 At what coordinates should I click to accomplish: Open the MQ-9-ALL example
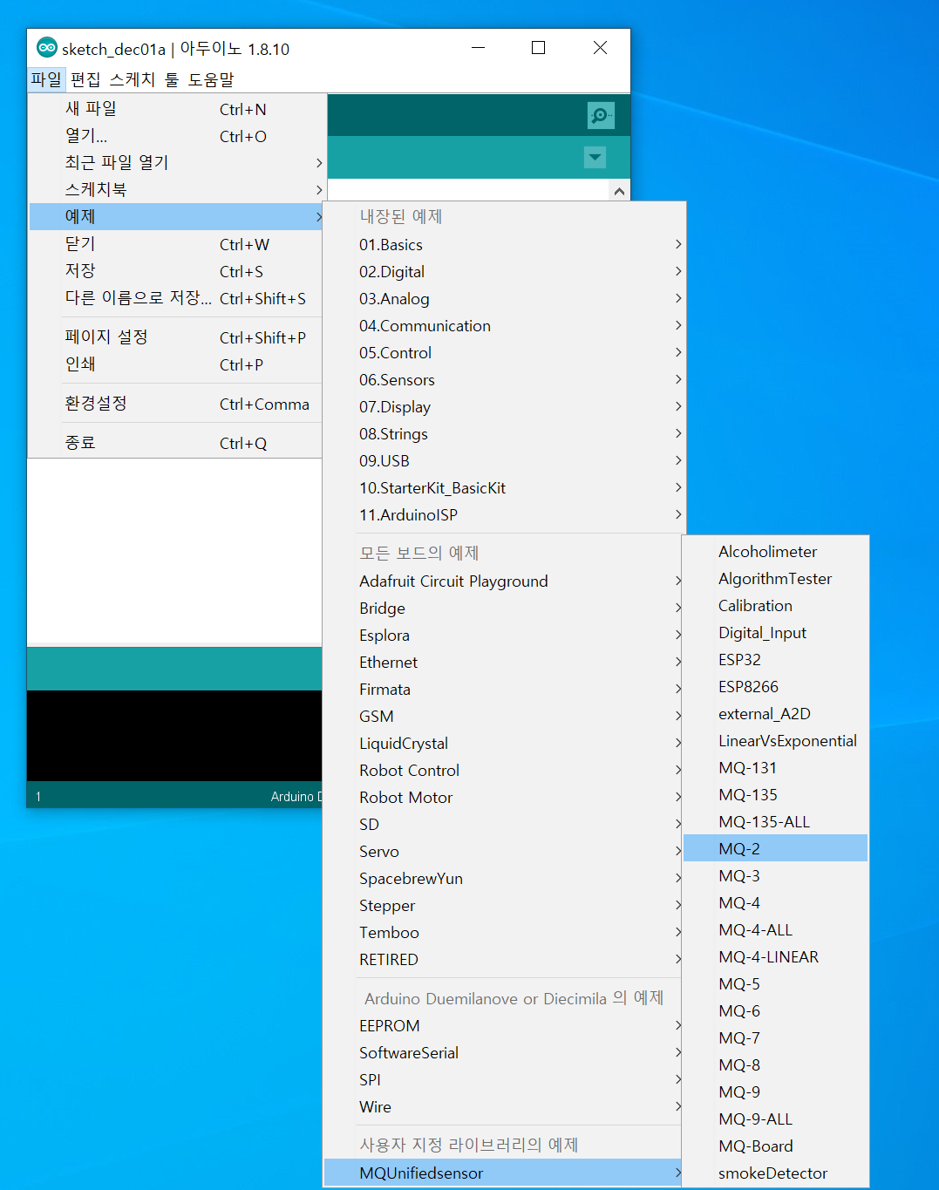click(775, 1119)
